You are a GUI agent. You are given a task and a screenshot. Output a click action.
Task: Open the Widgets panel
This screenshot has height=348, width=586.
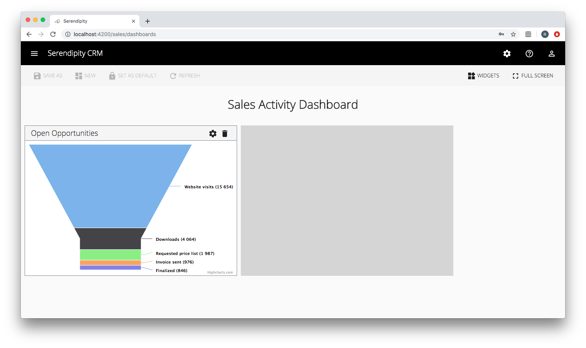[483, 76]
